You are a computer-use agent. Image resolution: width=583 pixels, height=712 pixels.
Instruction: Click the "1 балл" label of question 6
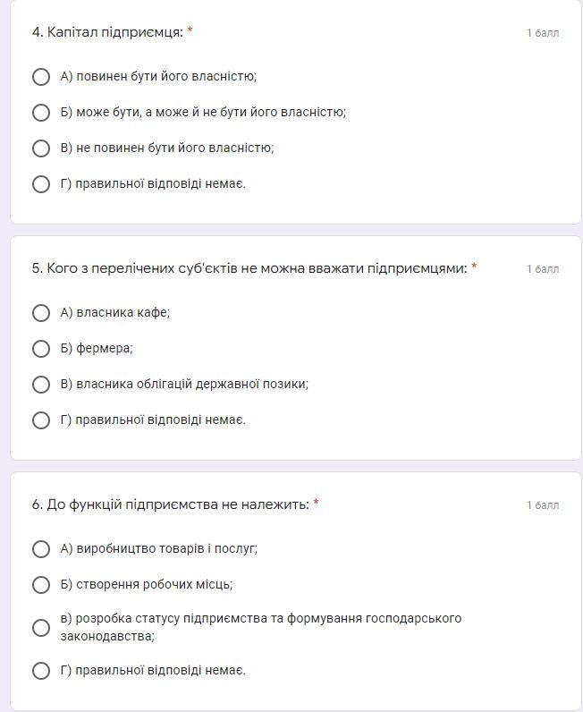click(x=542, y=505)
